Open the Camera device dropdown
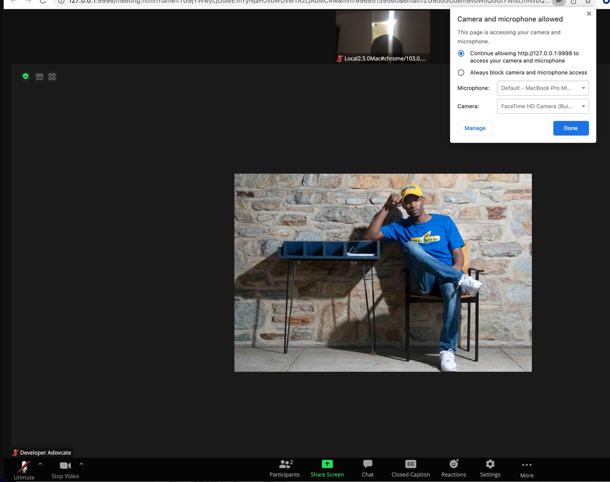Image resolution: width=610 pixels, height=482 pixels. pos(543,106)
